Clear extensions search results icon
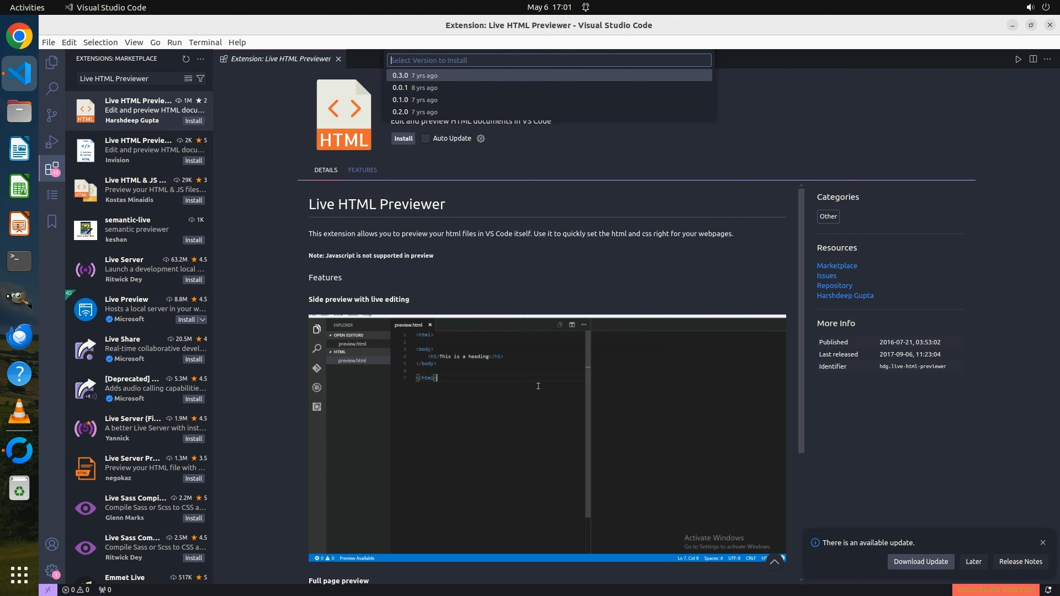 click(188, 78)
